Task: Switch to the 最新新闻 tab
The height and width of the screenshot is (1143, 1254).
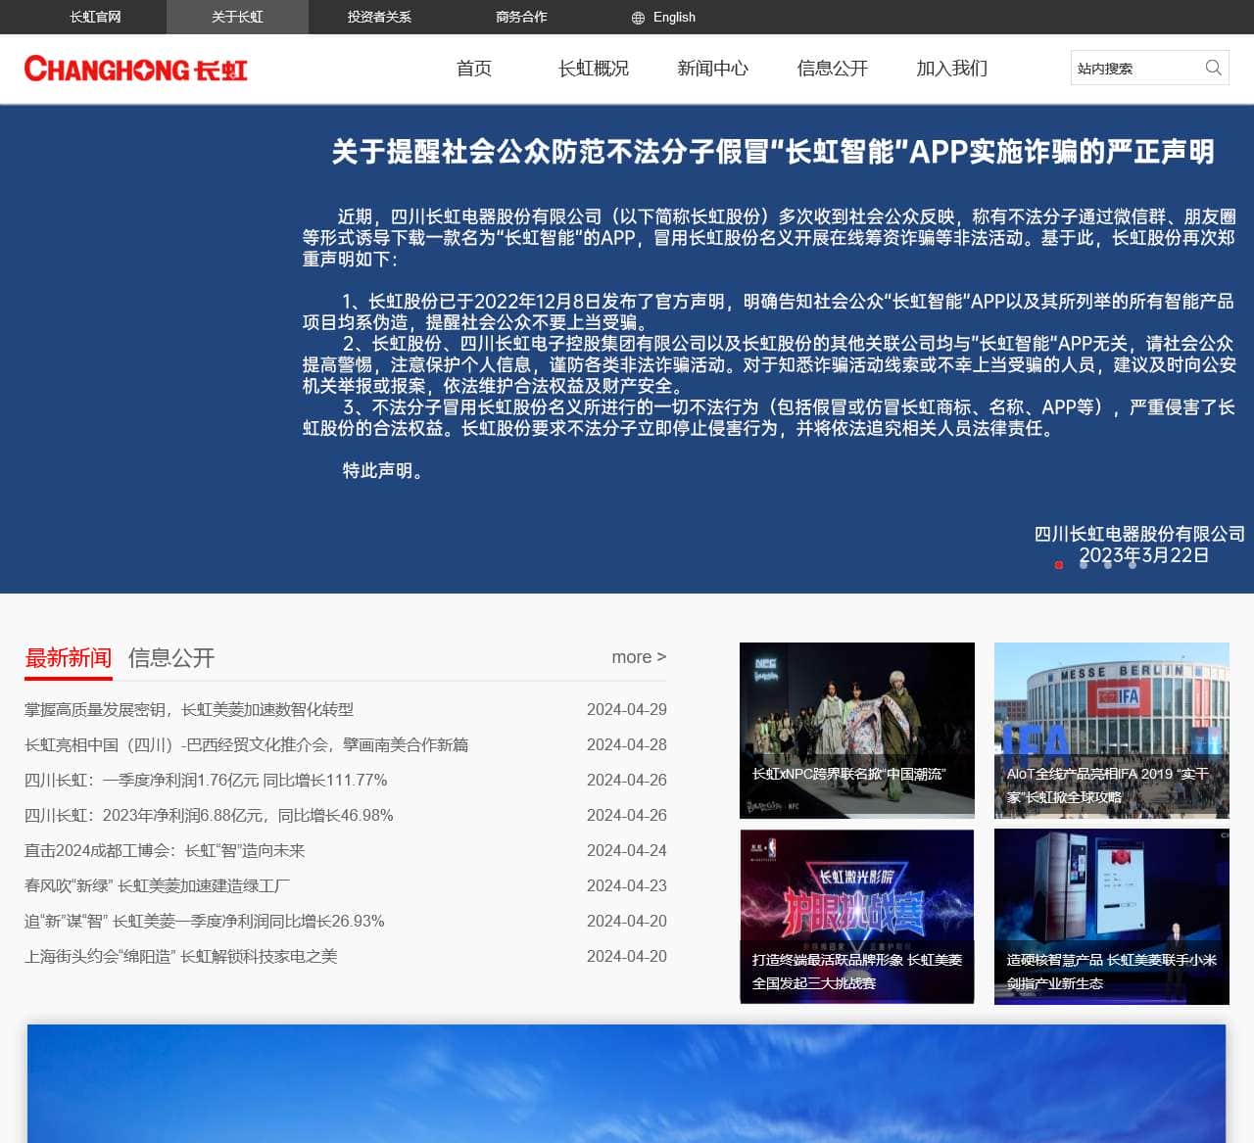Action: (x=69, y=658)
